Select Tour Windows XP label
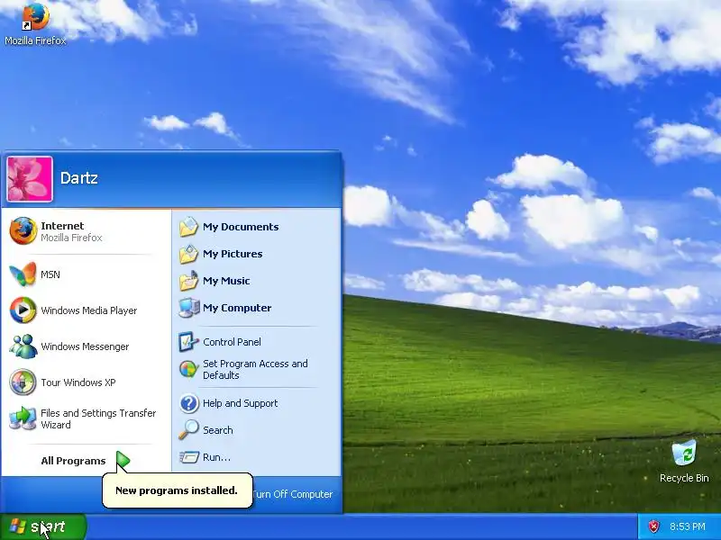The image size is (721, 540). pos(78,382)
